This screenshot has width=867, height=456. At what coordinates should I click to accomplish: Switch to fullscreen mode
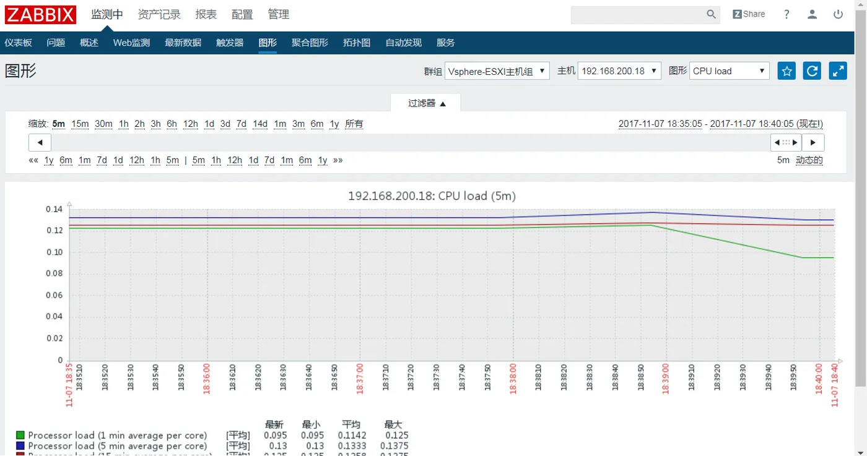coord(838,71)
